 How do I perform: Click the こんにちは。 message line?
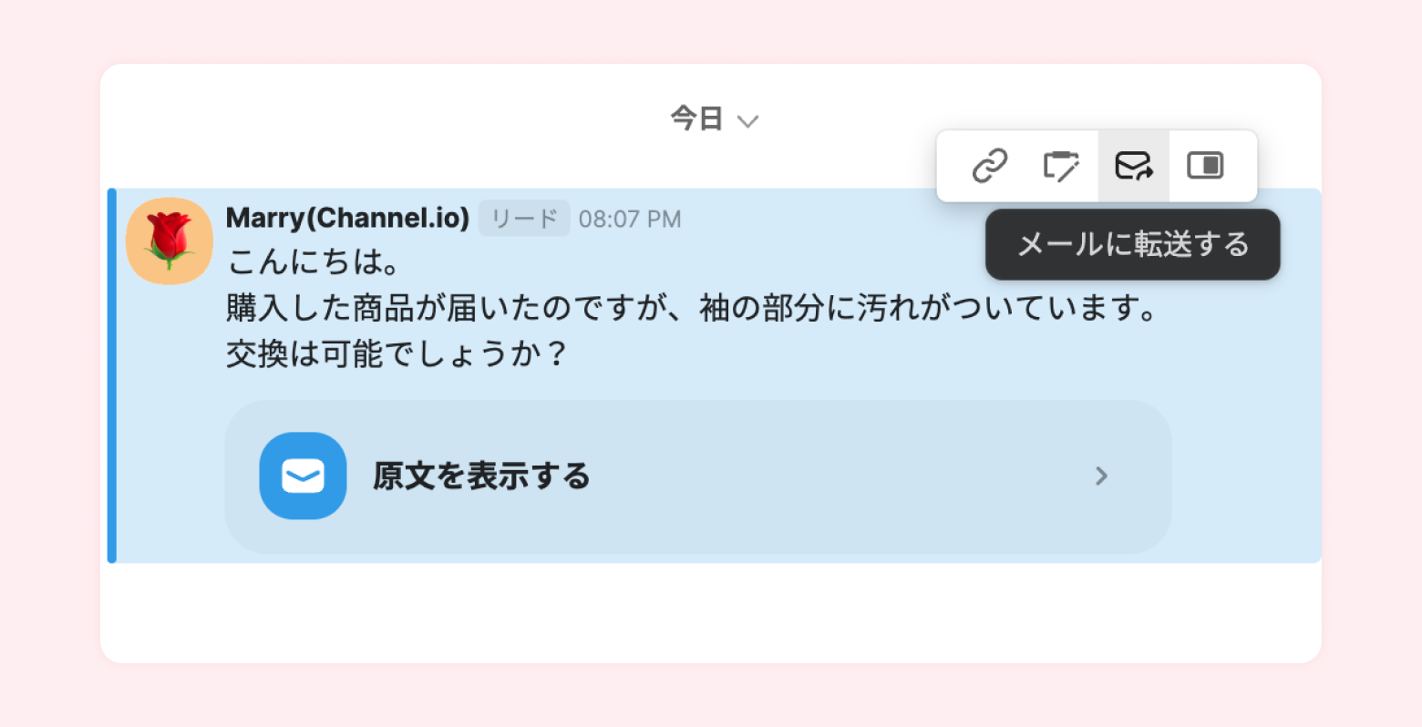[314, 262]
